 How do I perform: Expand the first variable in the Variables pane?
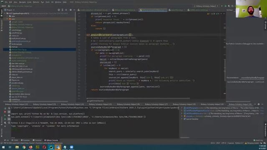coord(182,108)
